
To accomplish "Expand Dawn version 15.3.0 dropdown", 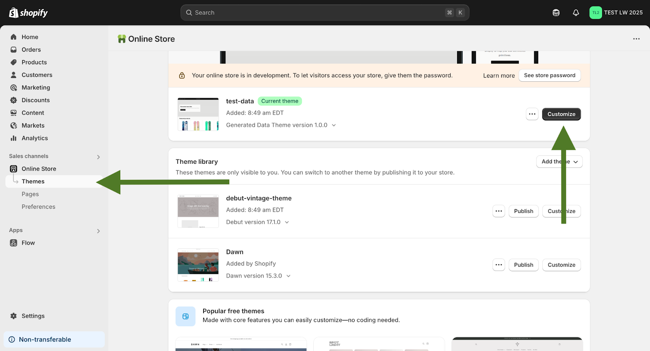I will [288, 276].
